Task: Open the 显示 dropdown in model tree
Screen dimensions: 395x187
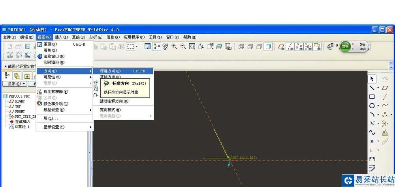Action: 14,83
